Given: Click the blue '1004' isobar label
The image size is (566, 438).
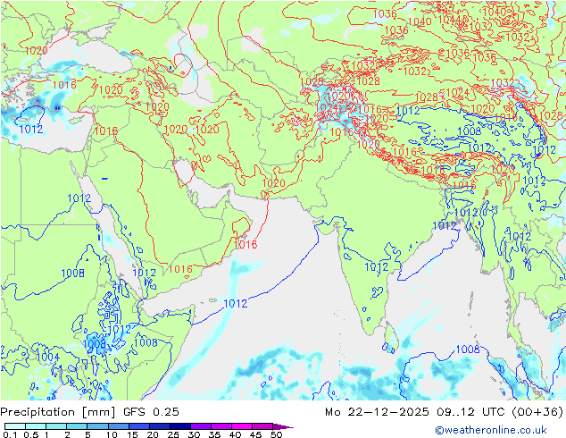Looking at the screenshot, I should pyautogui.click(x=48, y=357).
